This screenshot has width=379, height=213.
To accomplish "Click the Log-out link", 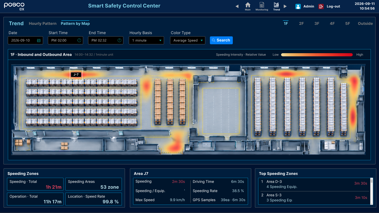I will [x=333, y=6].
